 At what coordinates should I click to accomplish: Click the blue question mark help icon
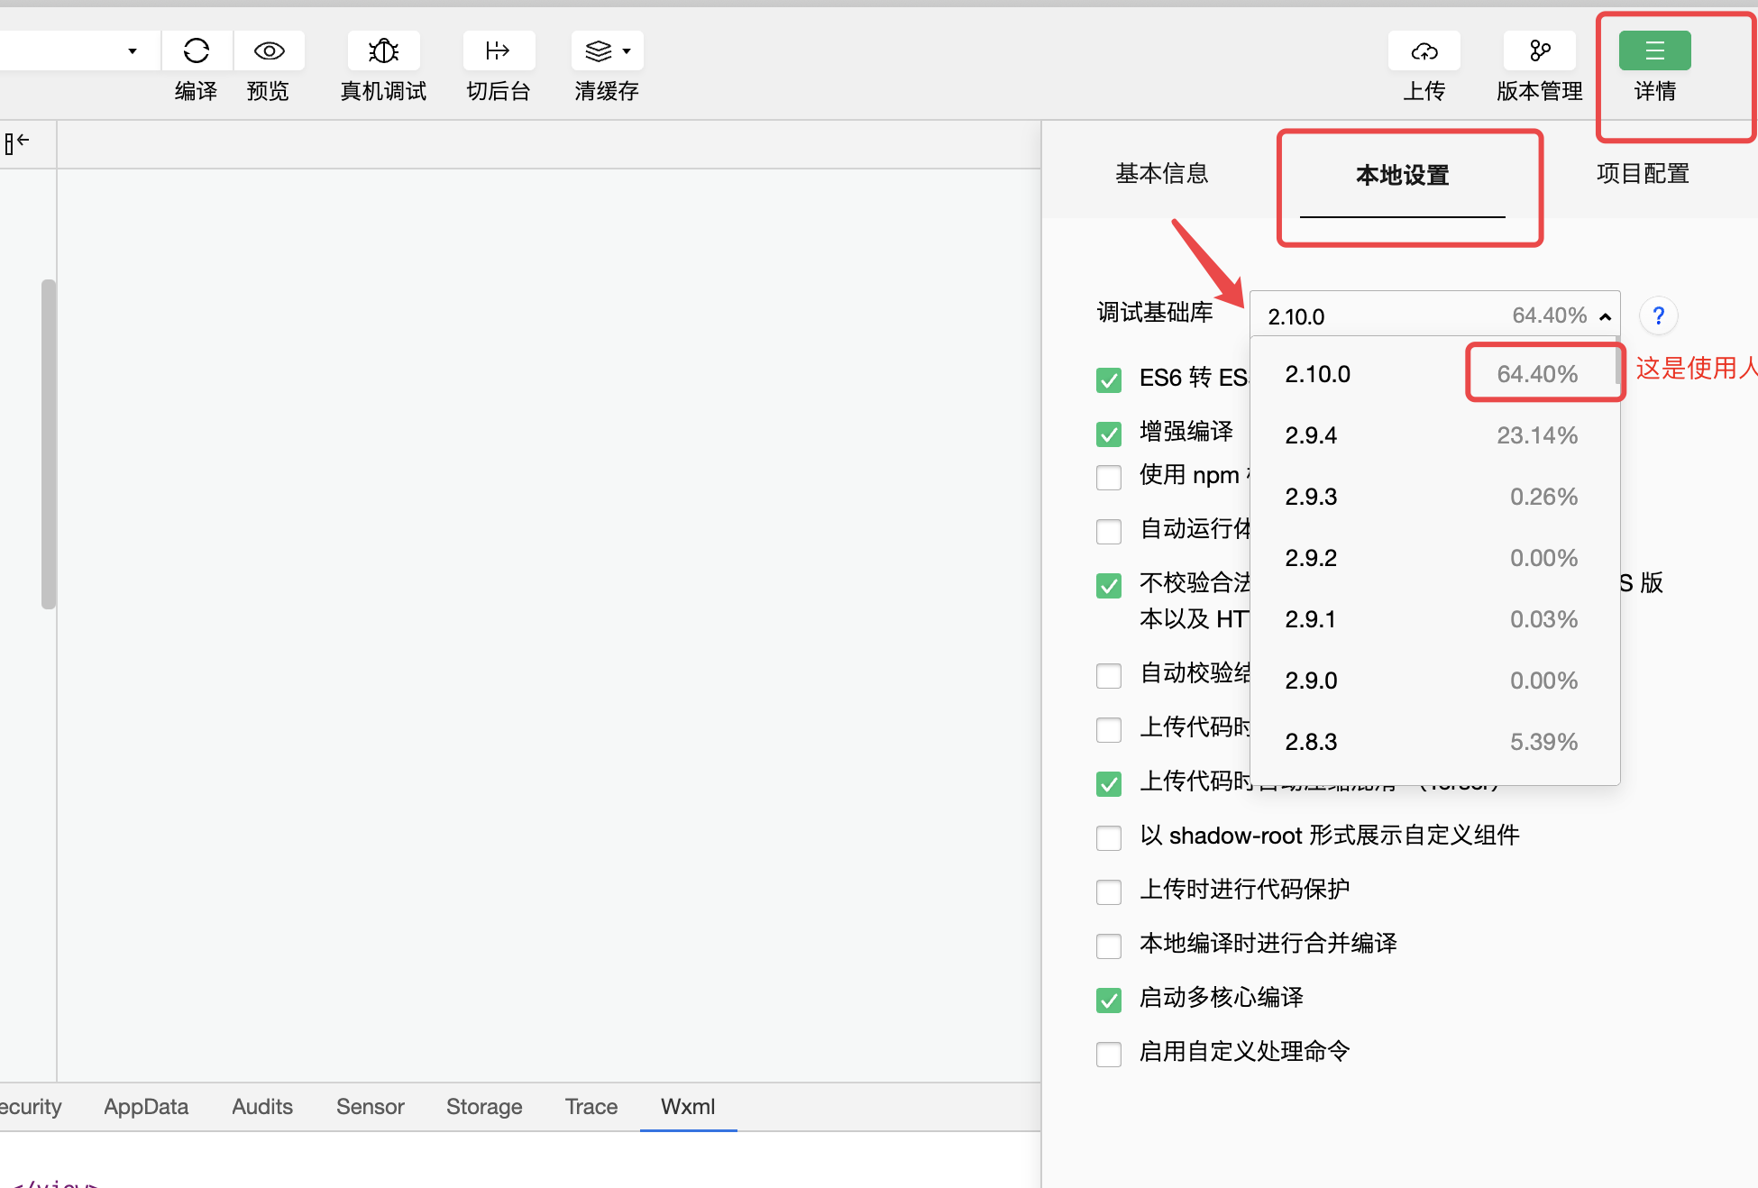1658,315
